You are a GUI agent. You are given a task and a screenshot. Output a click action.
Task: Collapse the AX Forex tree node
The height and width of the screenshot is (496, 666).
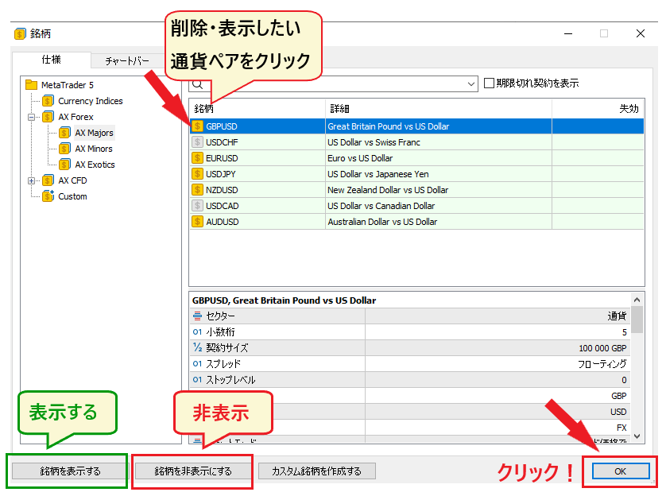32,117
